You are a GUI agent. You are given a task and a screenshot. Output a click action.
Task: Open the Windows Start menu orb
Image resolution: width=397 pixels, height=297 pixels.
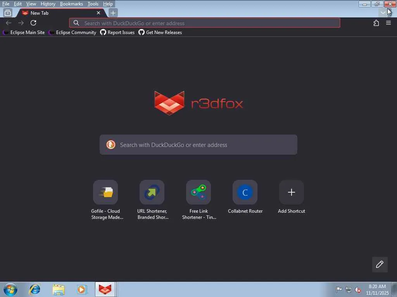tap(10, 289)
